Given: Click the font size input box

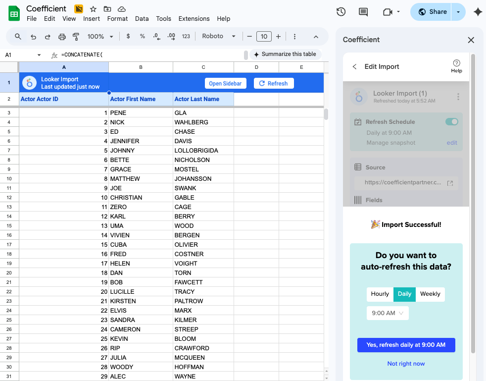Looking at the screenshot, I should 264,37.
